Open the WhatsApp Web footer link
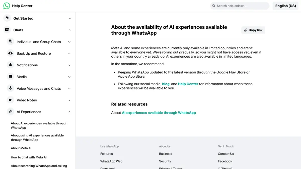The width and height of the screenshot is (301, 169). pos(111,161)
